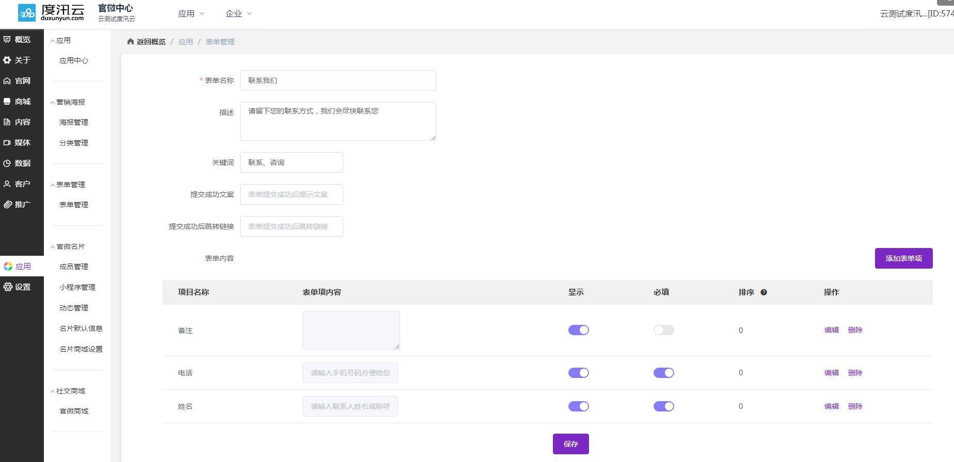This screenshot has width=954, height=462.
Task: Open 应用中心 in submenu
Action: click(x=74, y=60)
